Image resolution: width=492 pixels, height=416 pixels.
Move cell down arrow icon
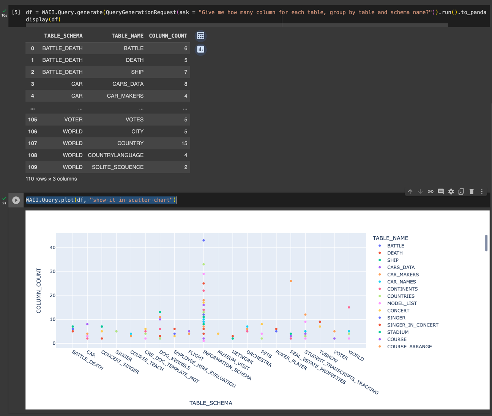tap(420, 192)
